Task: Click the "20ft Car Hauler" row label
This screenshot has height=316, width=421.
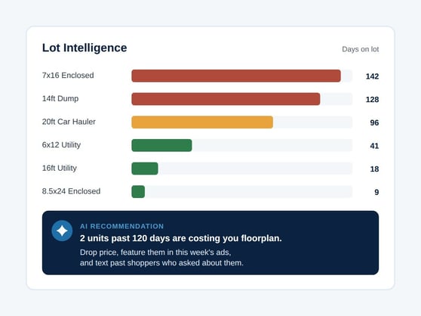Action: (69, 122)
